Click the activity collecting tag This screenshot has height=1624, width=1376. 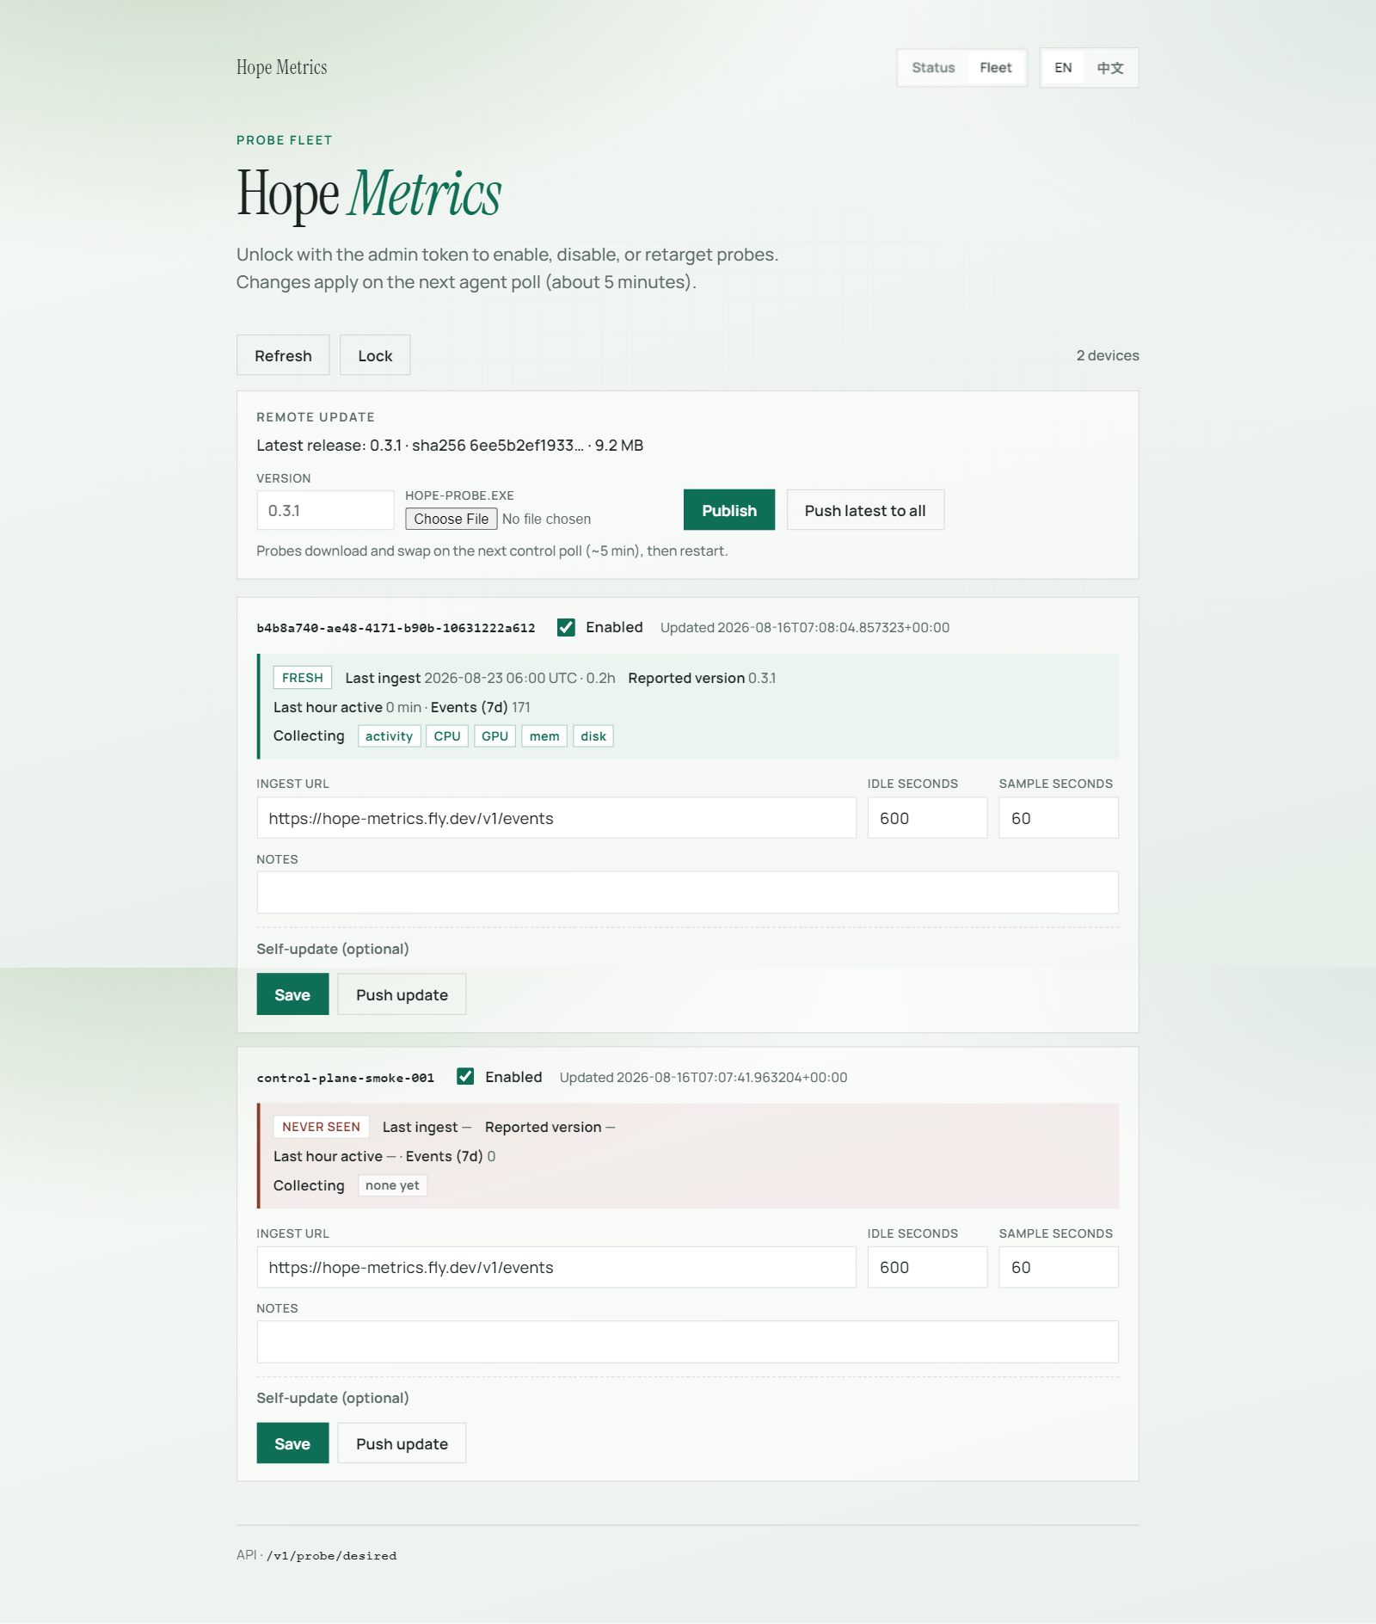point(389,736)
